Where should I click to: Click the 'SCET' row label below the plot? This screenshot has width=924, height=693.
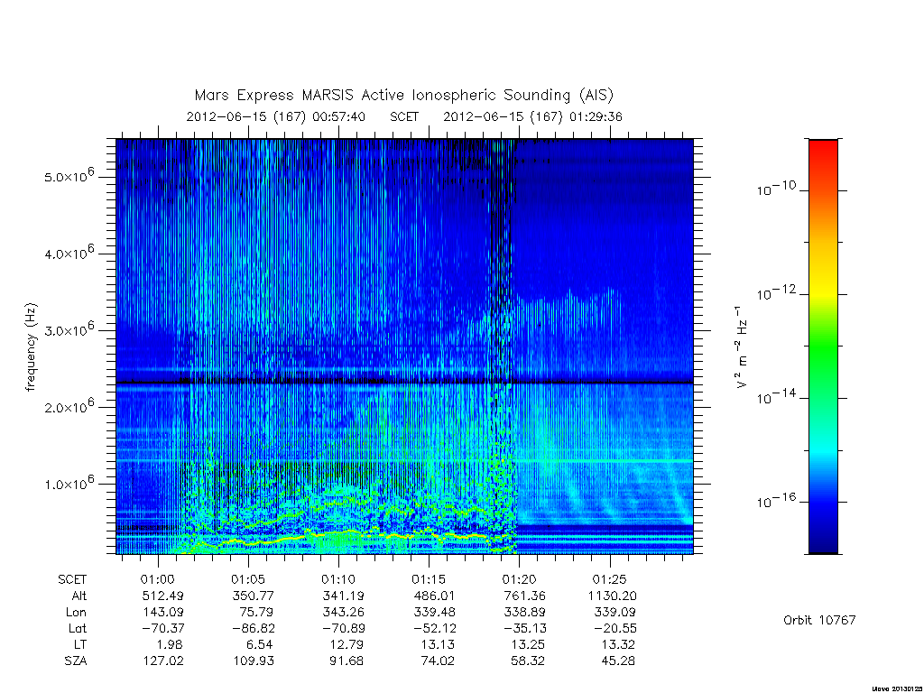click(x=72, y=579)
